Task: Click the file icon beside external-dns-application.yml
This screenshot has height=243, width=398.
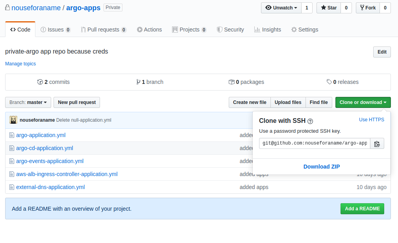Action: [x=12, y=187]
